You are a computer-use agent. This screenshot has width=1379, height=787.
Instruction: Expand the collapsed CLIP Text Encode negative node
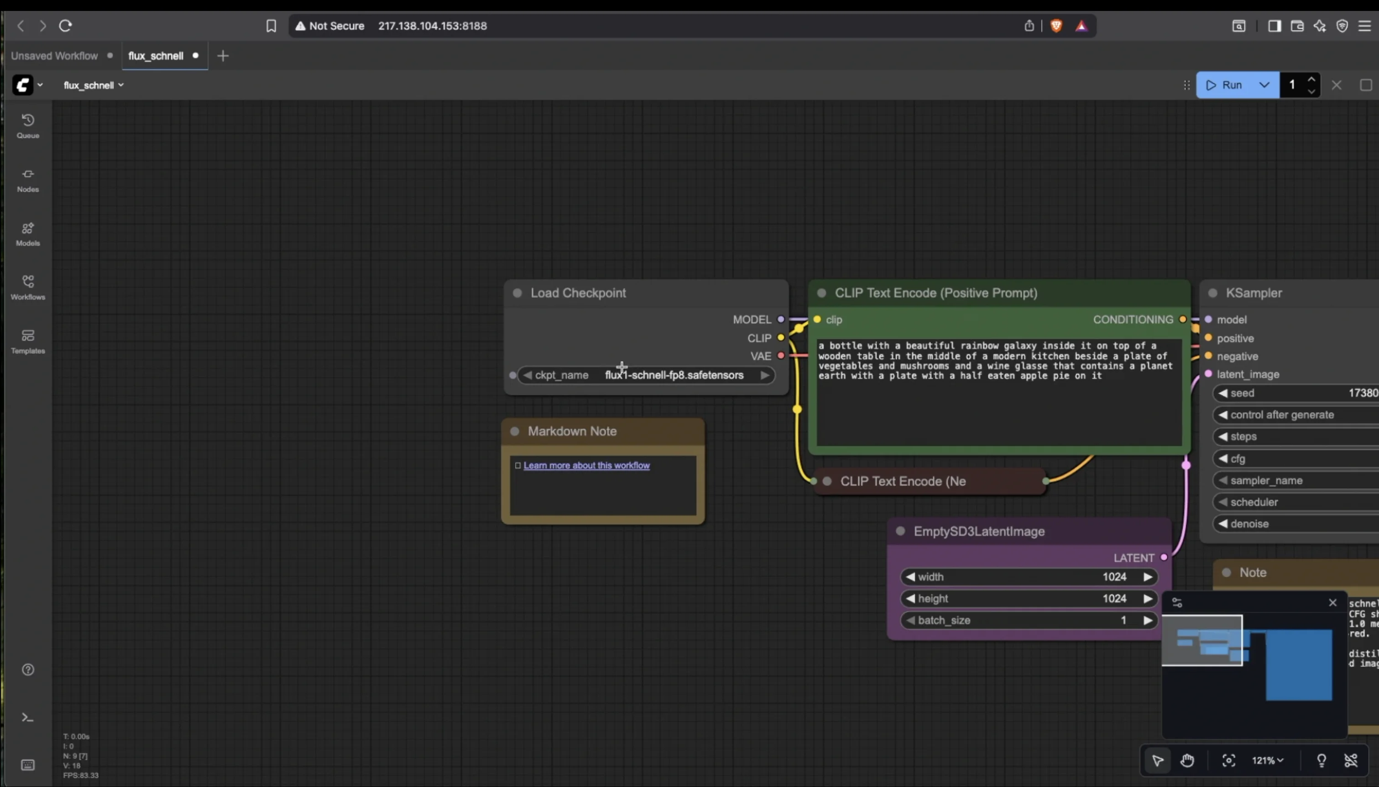click(827, 481)
